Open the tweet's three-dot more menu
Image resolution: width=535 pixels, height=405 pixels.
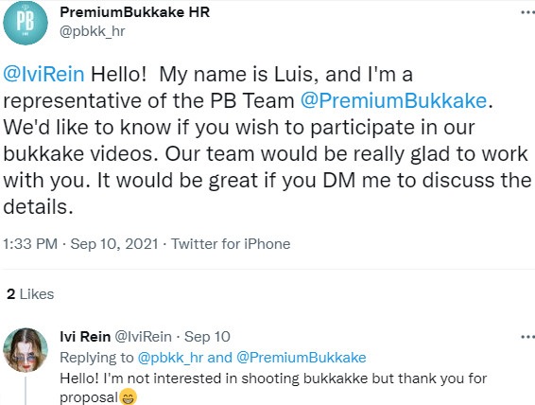pos(528,12)
